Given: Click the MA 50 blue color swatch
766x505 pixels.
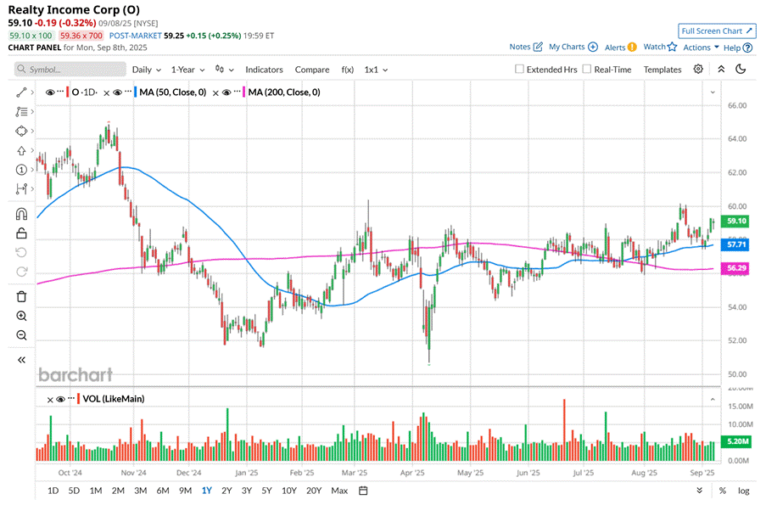Looking at the screenshot, I should (136, 92).
